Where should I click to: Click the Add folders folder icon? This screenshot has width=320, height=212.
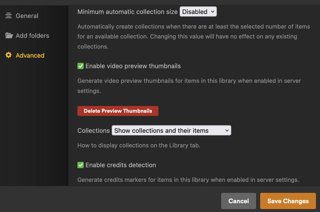pyautogui.click(x=9, y=35)
